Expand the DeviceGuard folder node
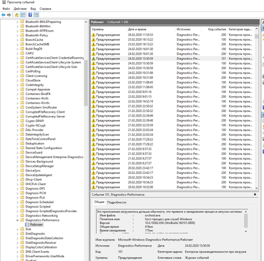 [17, 152]
